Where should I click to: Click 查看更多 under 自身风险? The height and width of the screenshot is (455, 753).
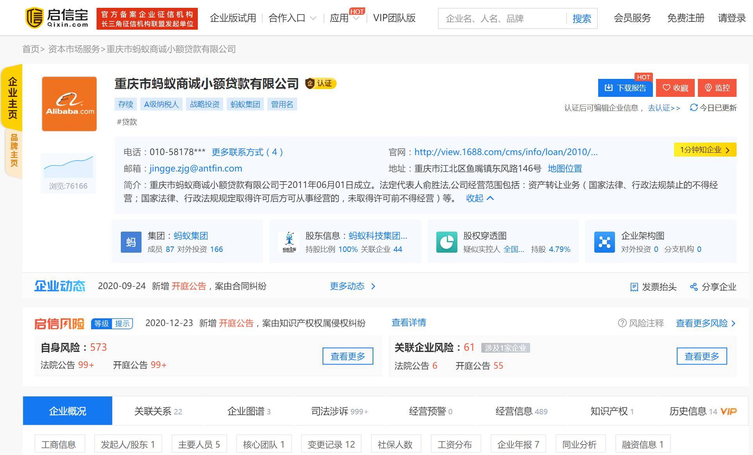[348, 356]
